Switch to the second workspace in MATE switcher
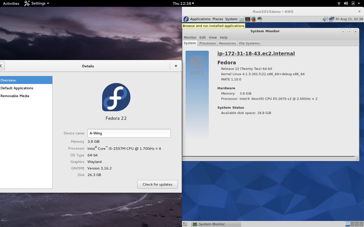The height and width of the screenshot is (227, 364). (352, 224)
